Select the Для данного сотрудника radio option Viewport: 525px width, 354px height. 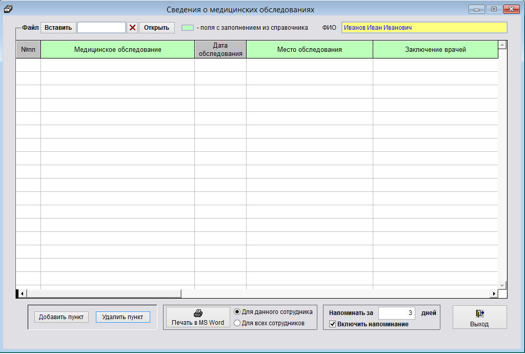pyautogui.click(x=237, y=312)
